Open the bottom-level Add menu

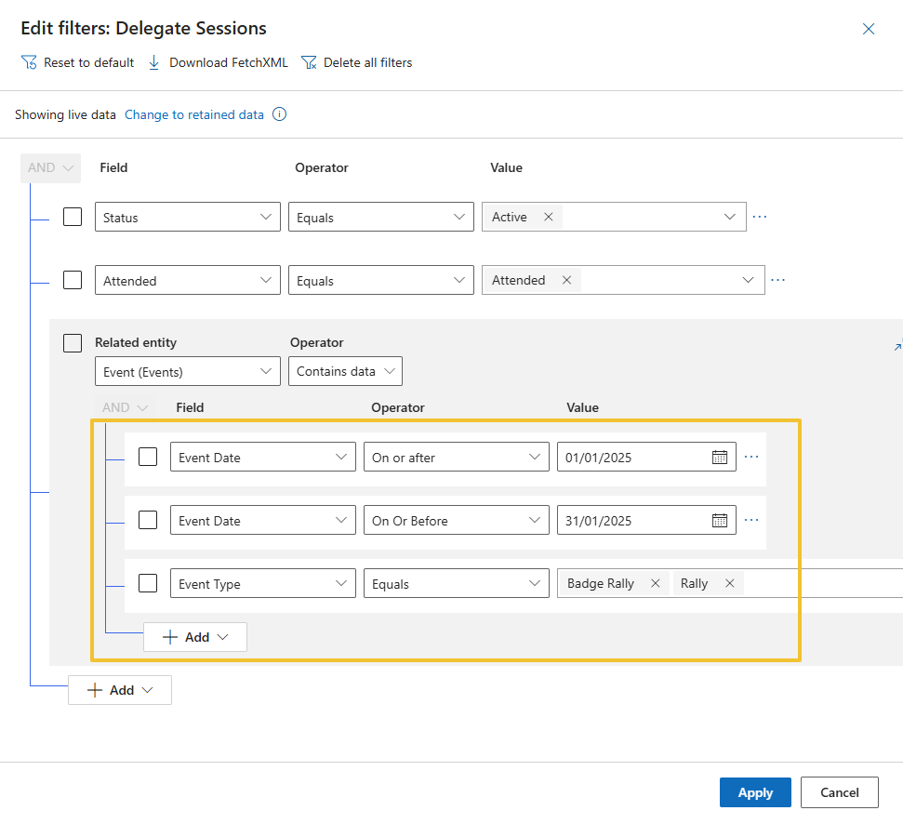[x=120, y=690]
